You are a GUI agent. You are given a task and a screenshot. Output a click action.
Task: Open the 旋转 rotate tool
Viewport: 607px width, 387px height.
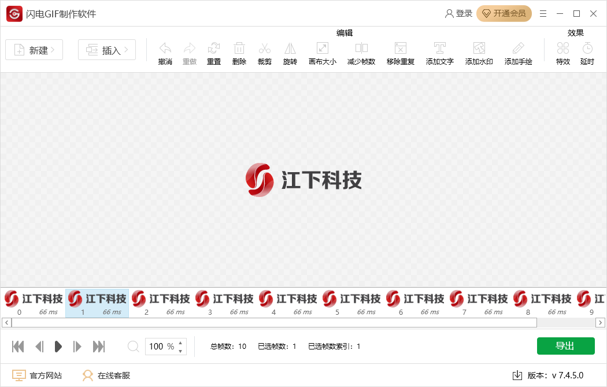pos(290,49)
